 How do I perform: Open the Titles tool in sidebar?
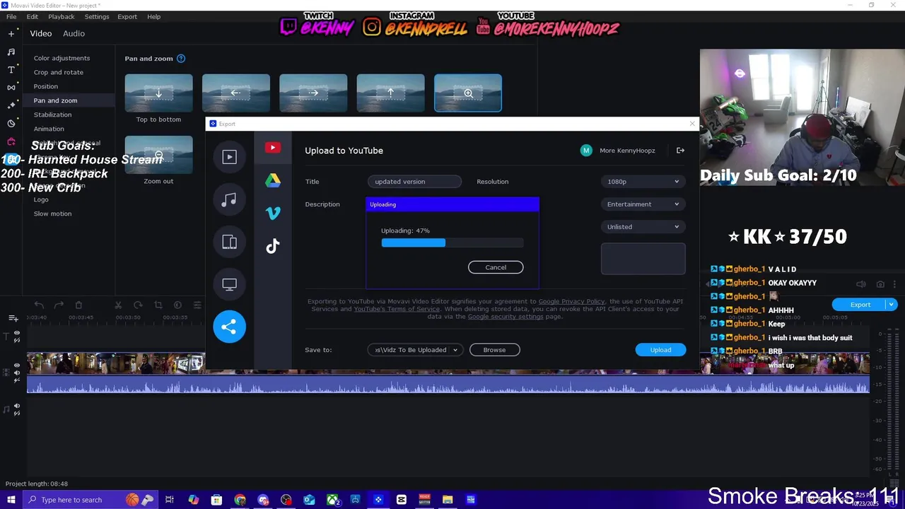tap(11, 69)
